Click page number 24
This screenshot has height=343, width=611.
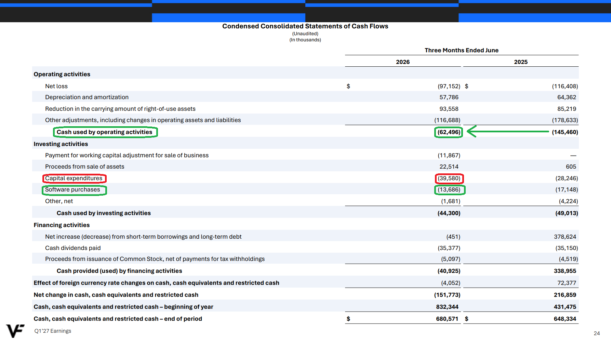tap(597, 333)
